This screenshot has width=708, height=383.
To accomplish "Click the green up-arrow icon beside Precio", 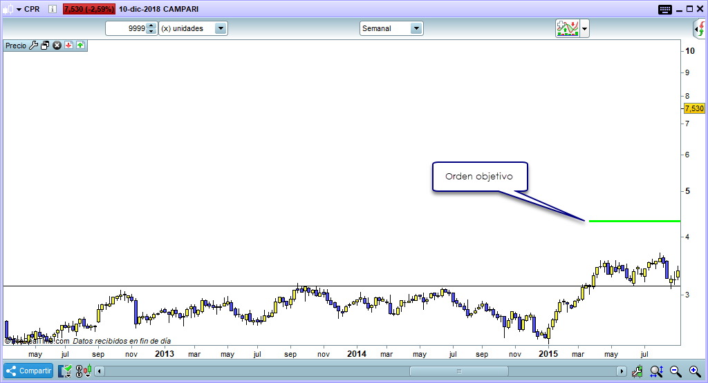I will [80, 46].
